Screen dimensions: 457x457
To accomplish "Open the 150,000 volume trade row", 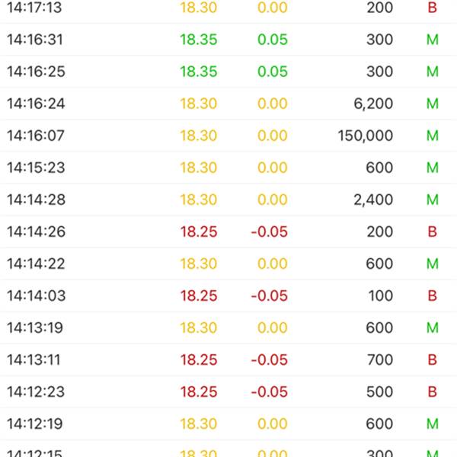I will 228,136.
